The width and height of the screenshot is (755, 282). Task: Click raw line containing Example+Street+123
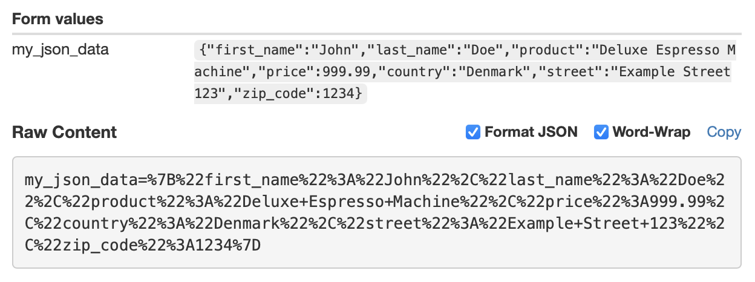(375, 224)
